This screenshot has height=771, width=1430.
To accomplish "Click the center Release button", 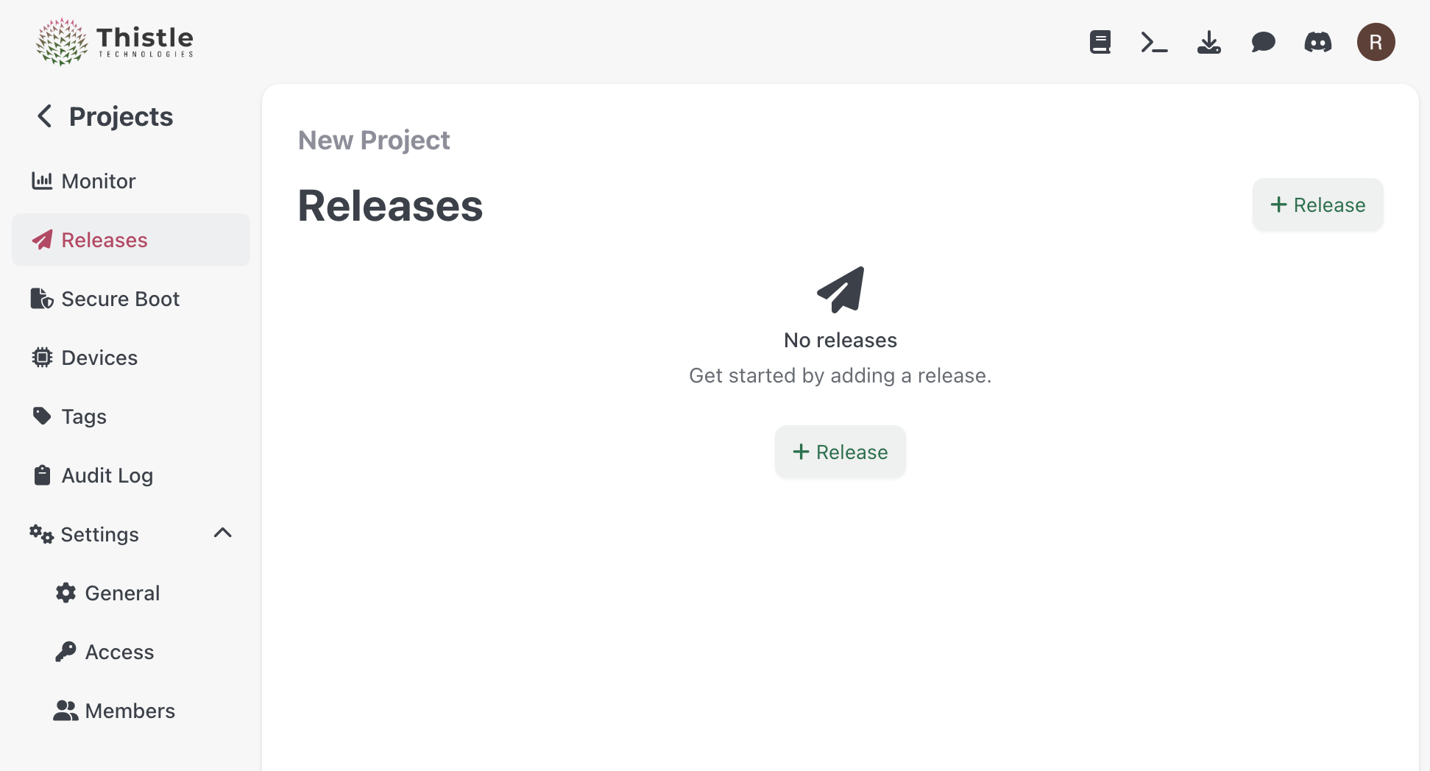I will [840, 452].
